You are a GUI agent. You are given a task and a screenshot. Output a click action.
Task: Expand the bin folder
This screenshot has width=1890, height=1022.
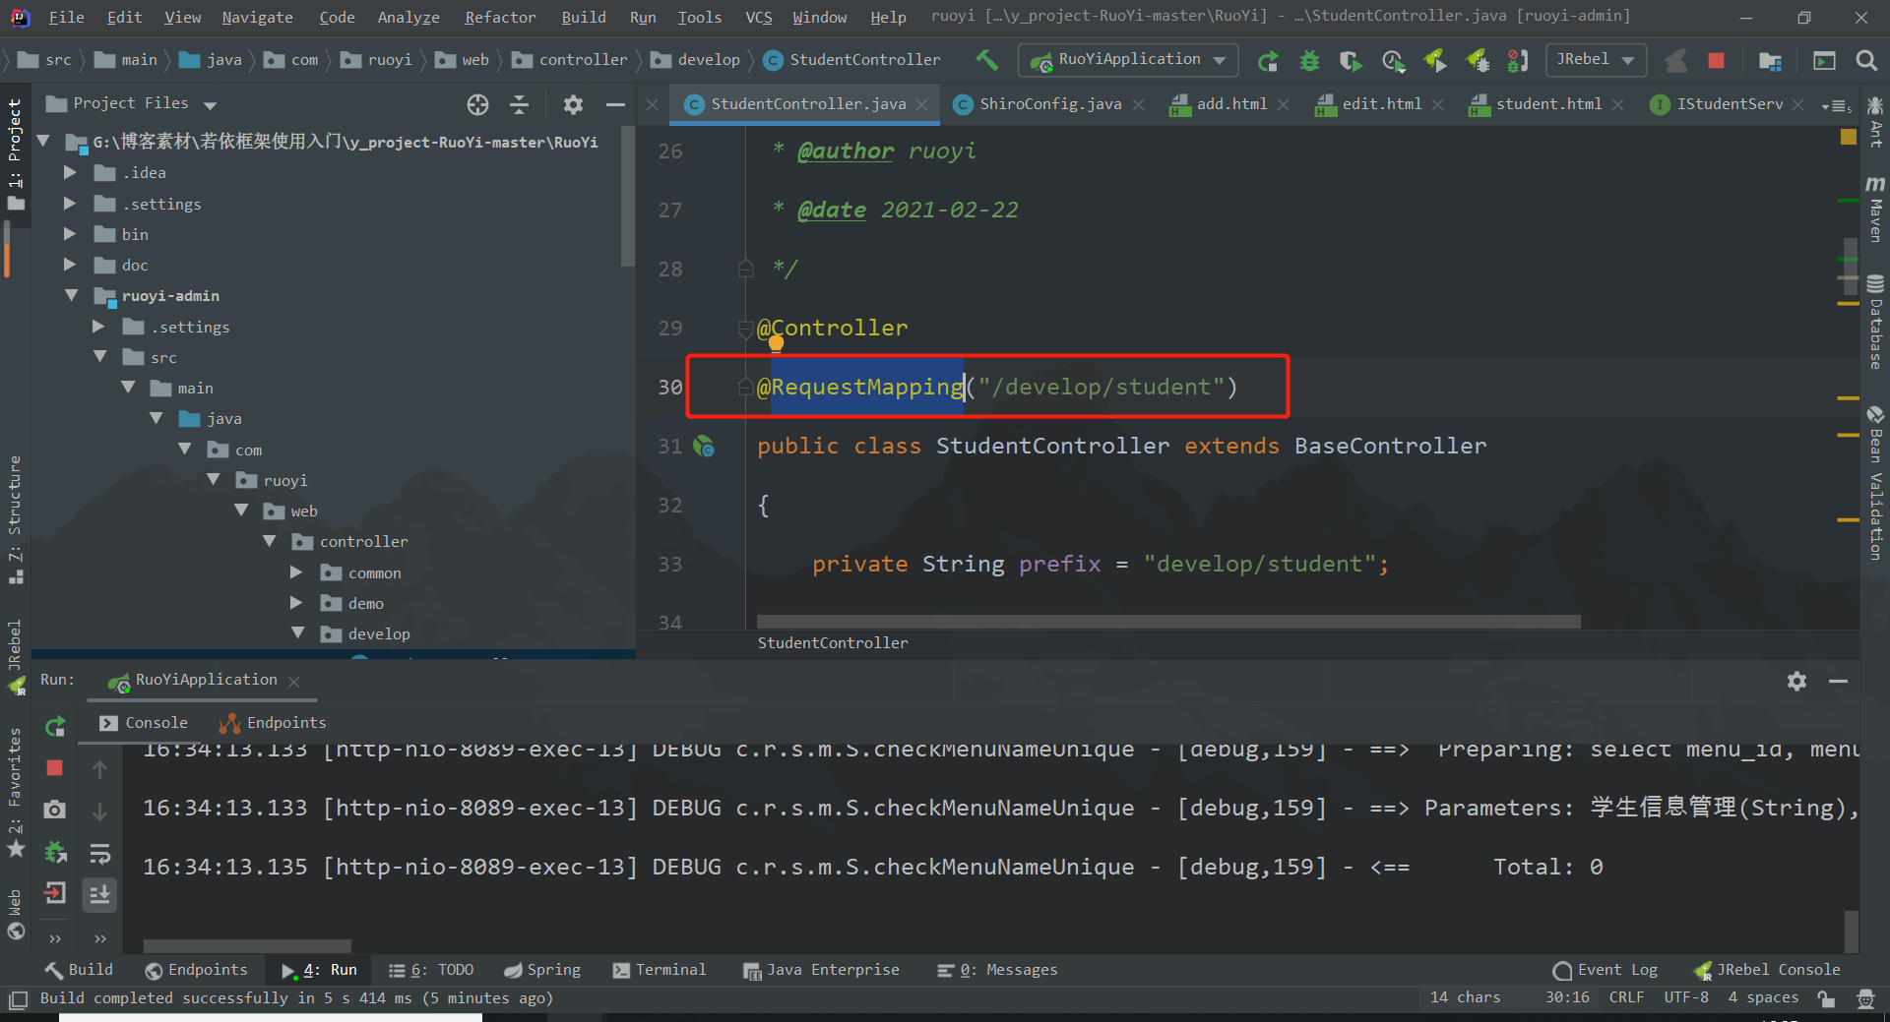[70, 234]
